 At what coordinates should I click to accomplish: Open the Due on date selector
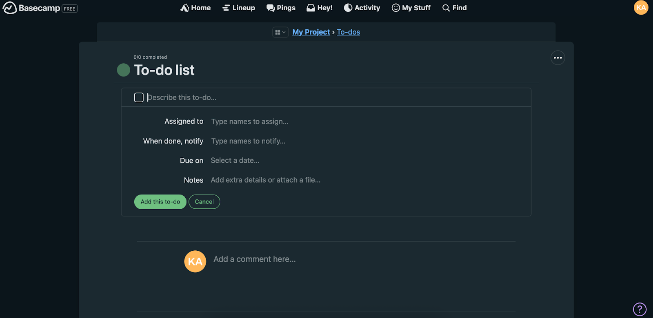[235, 161]
